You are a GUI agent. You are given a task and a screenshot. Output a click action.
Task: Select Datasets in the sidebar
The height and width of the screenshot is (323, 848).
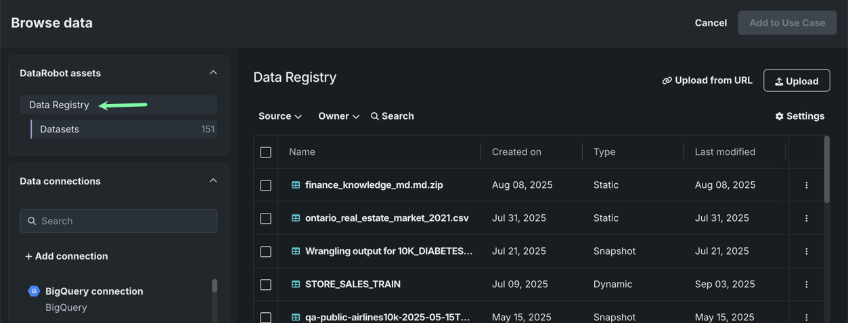[x=60, y=129]
